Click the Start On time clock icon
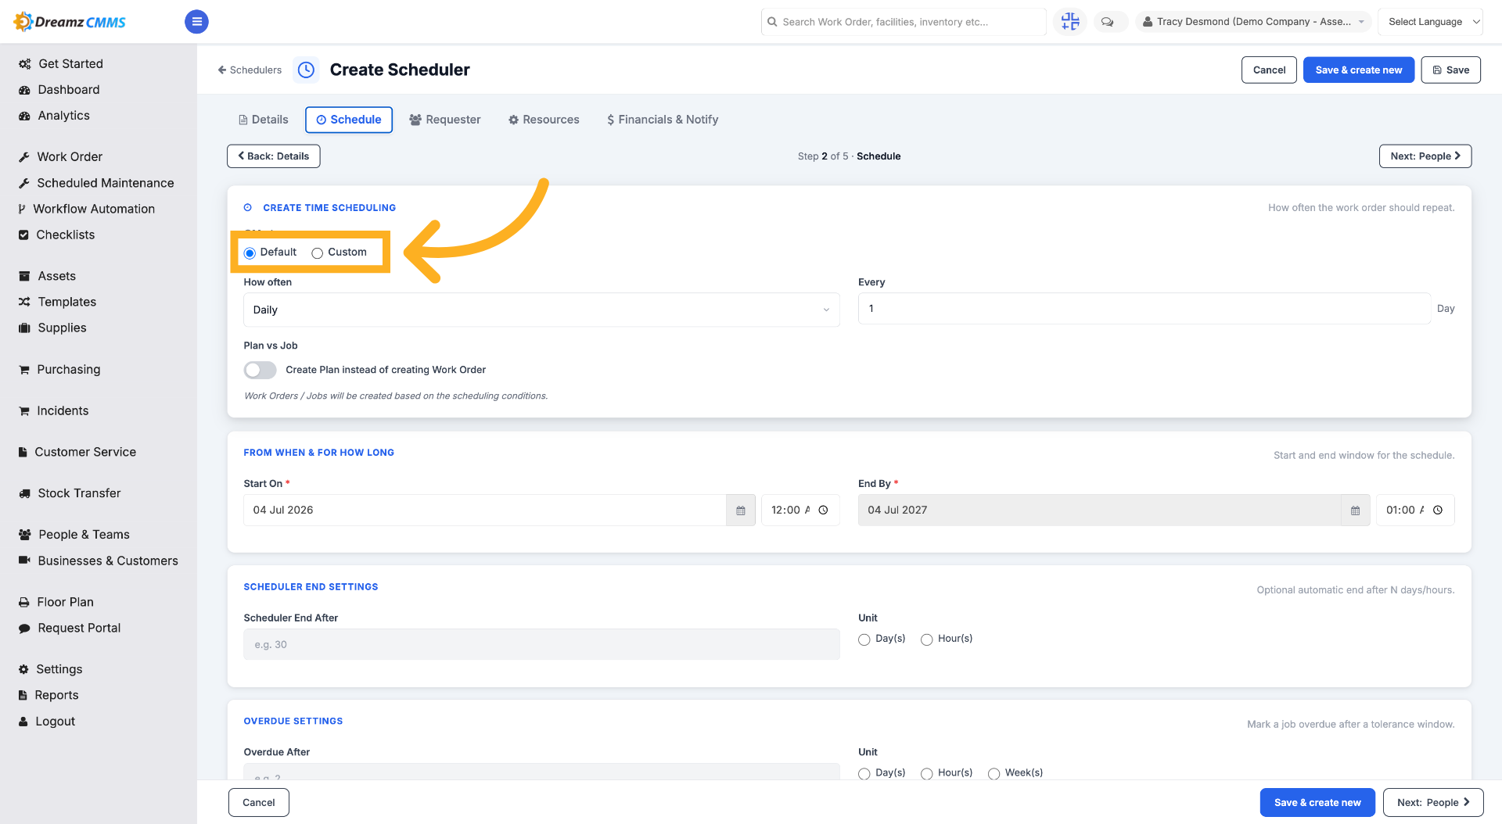The width and height of the screenshot is (1502, 824). 823,511
